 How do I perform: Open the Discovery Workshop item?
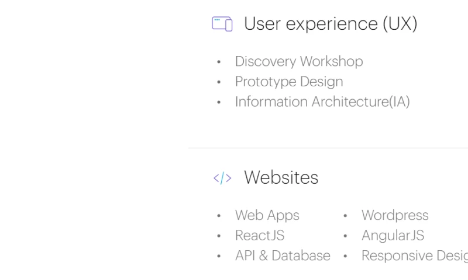tap(298, 61)
